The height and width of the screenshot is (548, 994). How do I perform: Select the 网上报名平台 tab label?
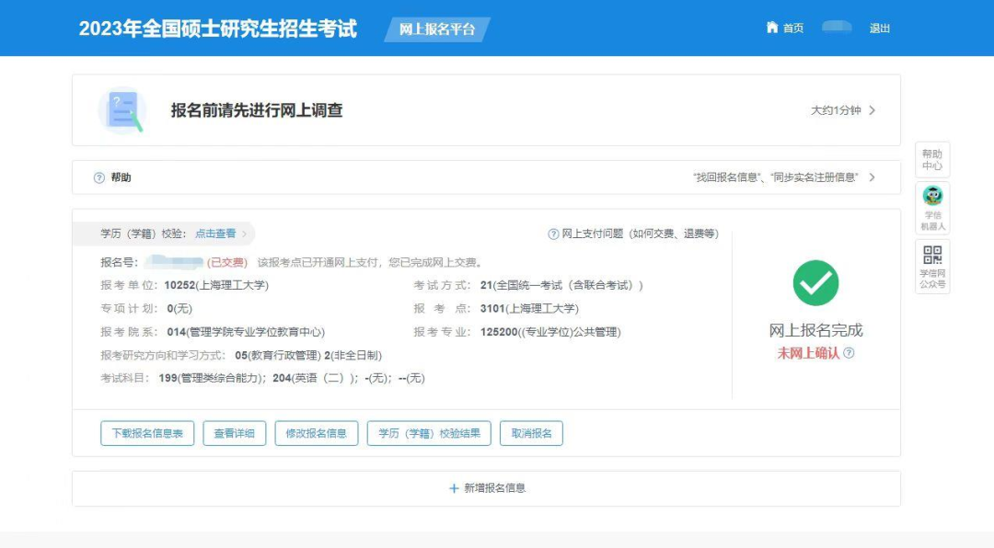pyautogui.click(x=437, y=29)
